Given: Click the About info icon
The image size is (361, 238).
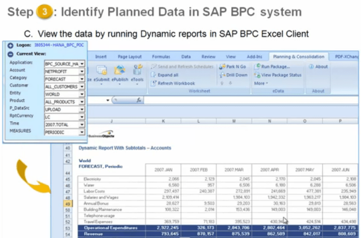Looking at the screenshot, I should pos(311,67).
